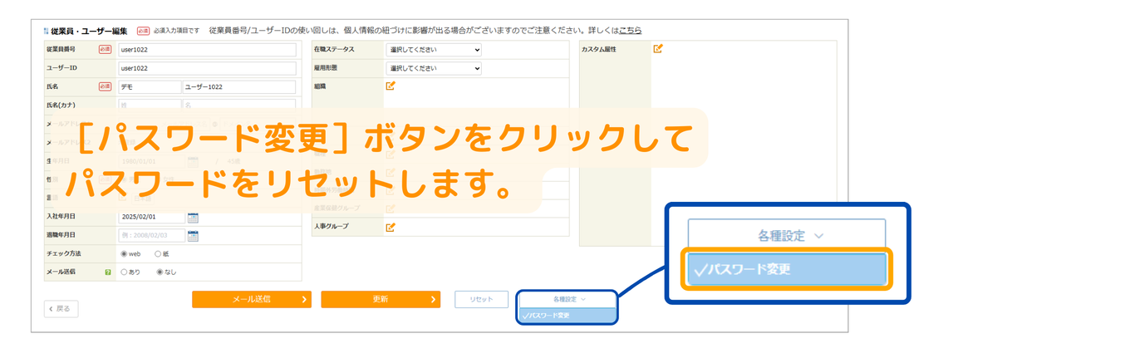The height and width of the screenshot is (358, 1135).
Task: Choose あり for メール送信
Action: pyautogui.click(x=125, y=272)
